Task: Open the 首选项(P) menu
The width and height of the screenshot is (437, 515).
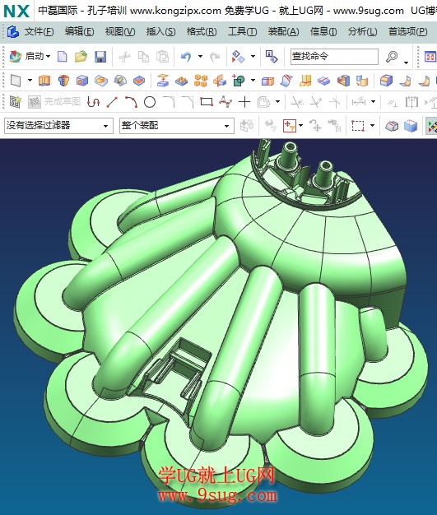Action: click(407, 31)
